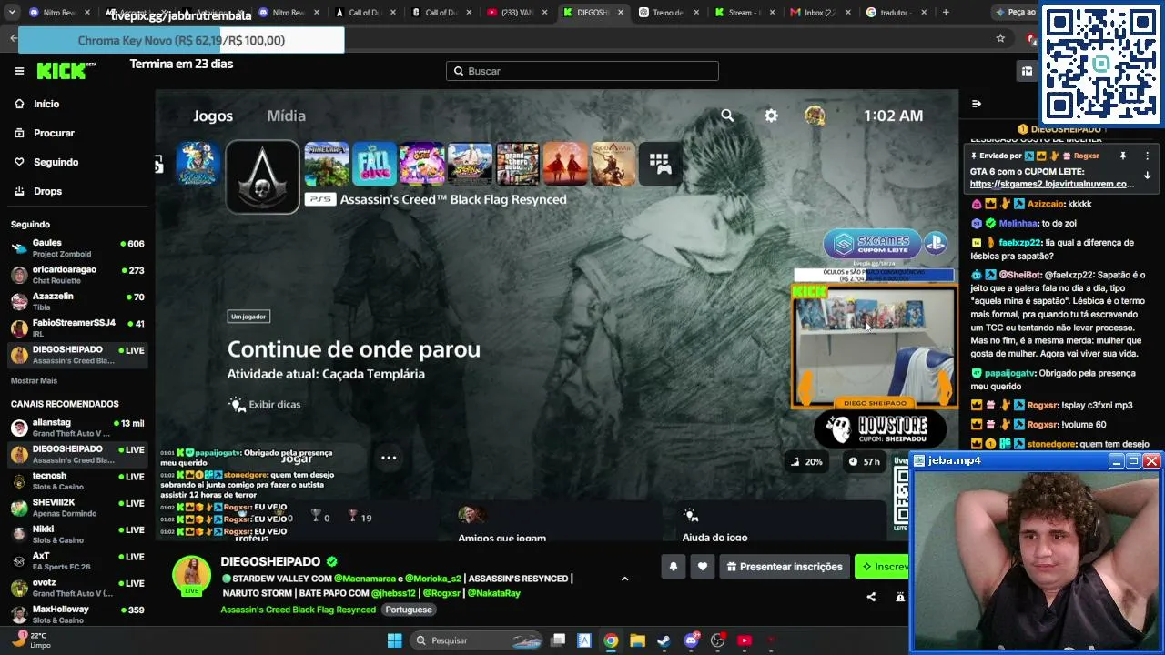Open the oricardoaragao channel
Viewport: 1165px width, 655px height.
(x=77, y=275)
